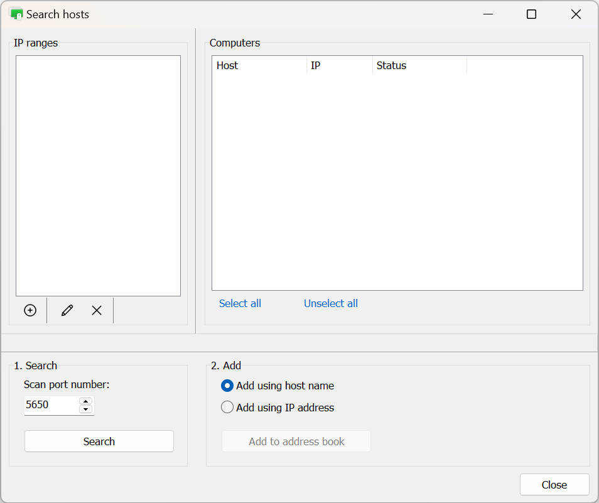Click Select all link
599x503 pixels.
click(240, 304)
